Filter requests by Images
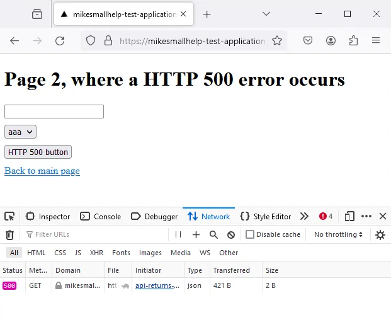Image resolution: width=391 pixels, height=327 pixels. tap(150, 253)
